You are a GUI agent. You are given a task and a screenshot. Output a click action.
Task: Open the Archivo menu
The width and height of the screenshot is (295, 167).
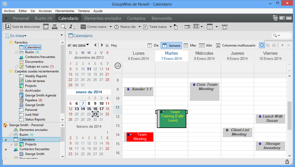9,11
